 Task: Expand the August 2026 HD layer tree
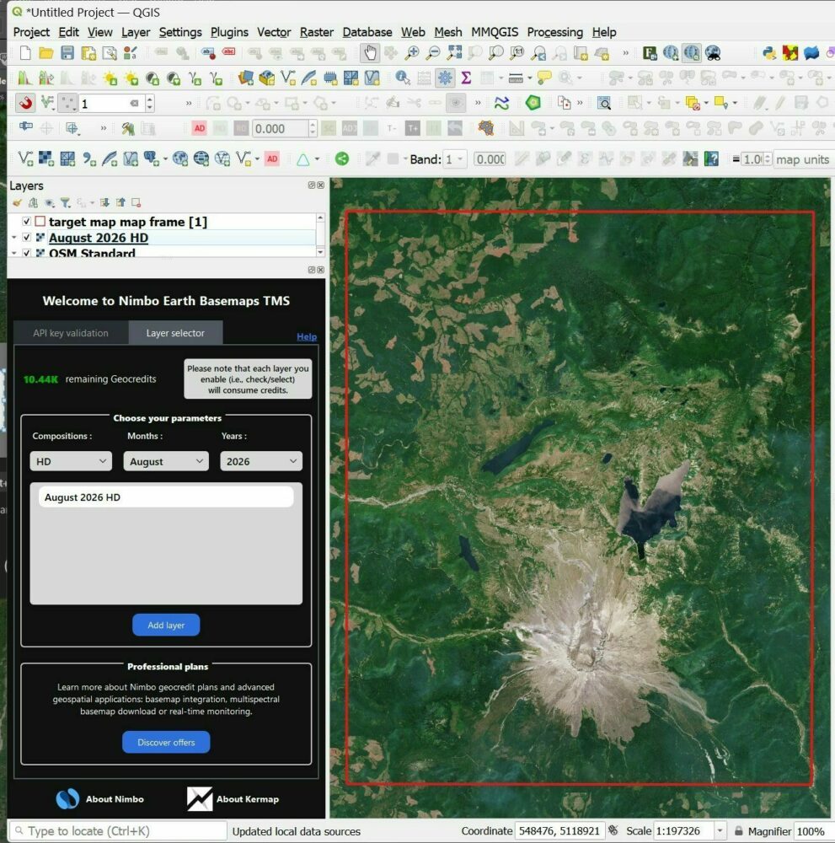coord(14,237)
